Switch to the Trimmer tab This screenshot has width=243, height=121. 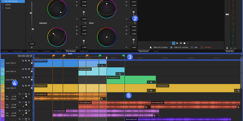156,51
